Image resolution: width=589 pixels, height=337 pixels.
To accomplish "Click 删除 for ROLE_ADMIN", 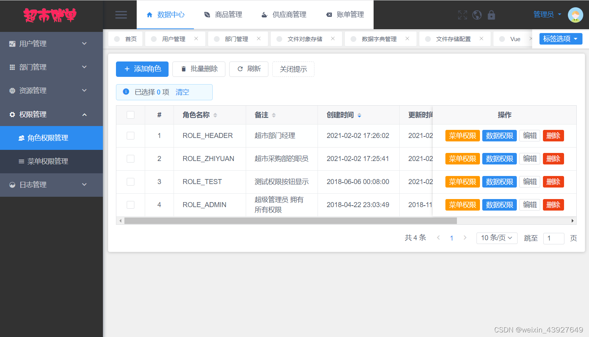I will click(553, 205).
